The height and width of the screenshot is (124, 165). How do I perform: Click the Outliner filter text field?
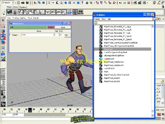[x=126, y=23]
